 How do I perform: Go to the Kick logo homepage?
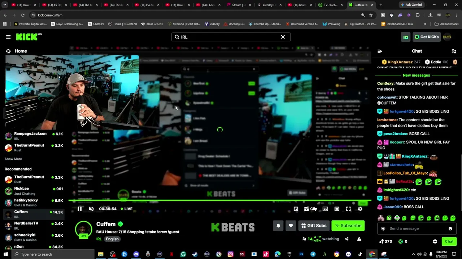coord(29,37)
